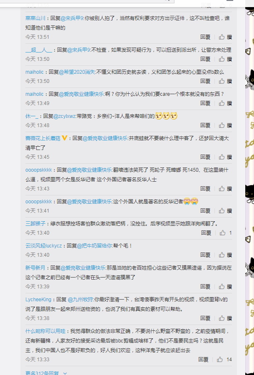Reply to 三脚猴子's comment
Image resolution: width=254 pixels, height=375 pixels.
(206, 233)
